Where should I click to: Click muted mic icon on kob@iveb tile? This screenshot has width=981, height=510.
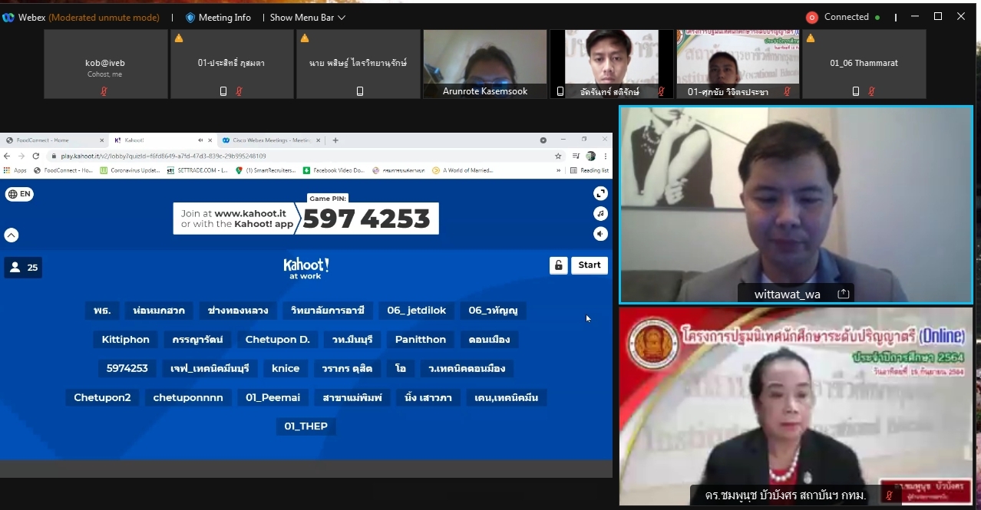(105, 90)
